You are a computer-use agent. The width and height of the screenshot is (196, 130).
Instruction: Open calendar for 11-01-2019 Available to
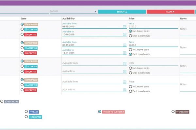click(x=125, y=53)
